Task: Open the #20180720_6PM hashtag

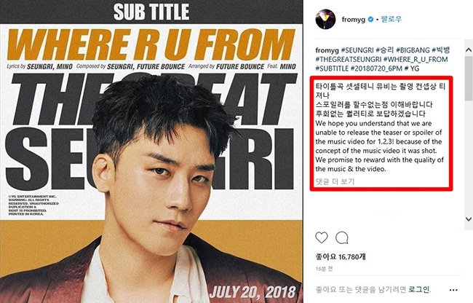Action: pos(376,68)
